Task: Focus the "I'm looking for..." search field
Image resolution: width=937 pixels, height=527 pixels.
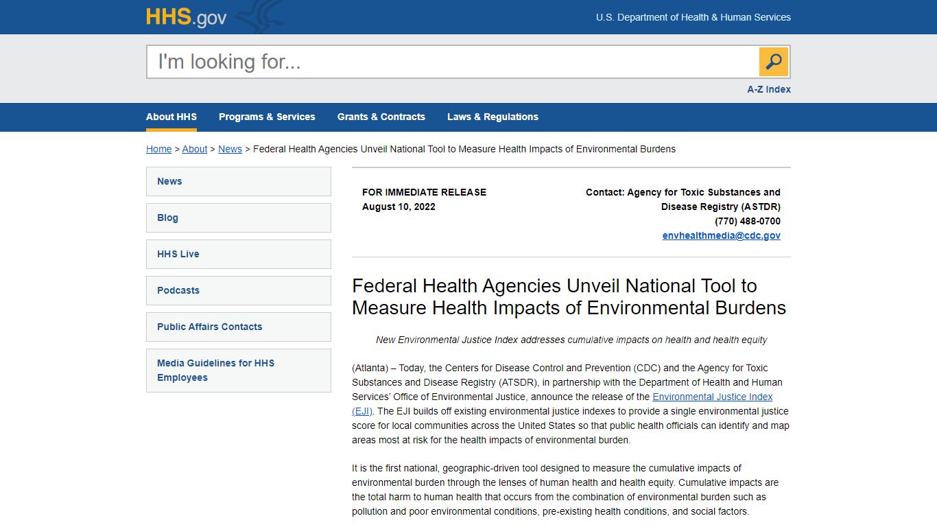Action: pos(453,62)
